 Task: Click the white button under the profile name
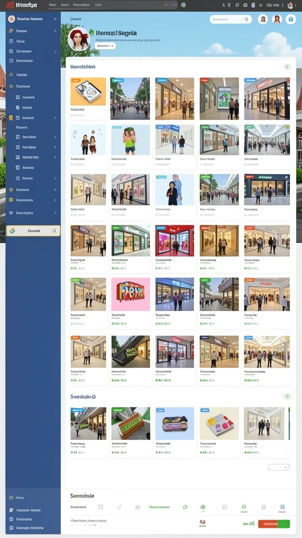click(x=105, y=46)
